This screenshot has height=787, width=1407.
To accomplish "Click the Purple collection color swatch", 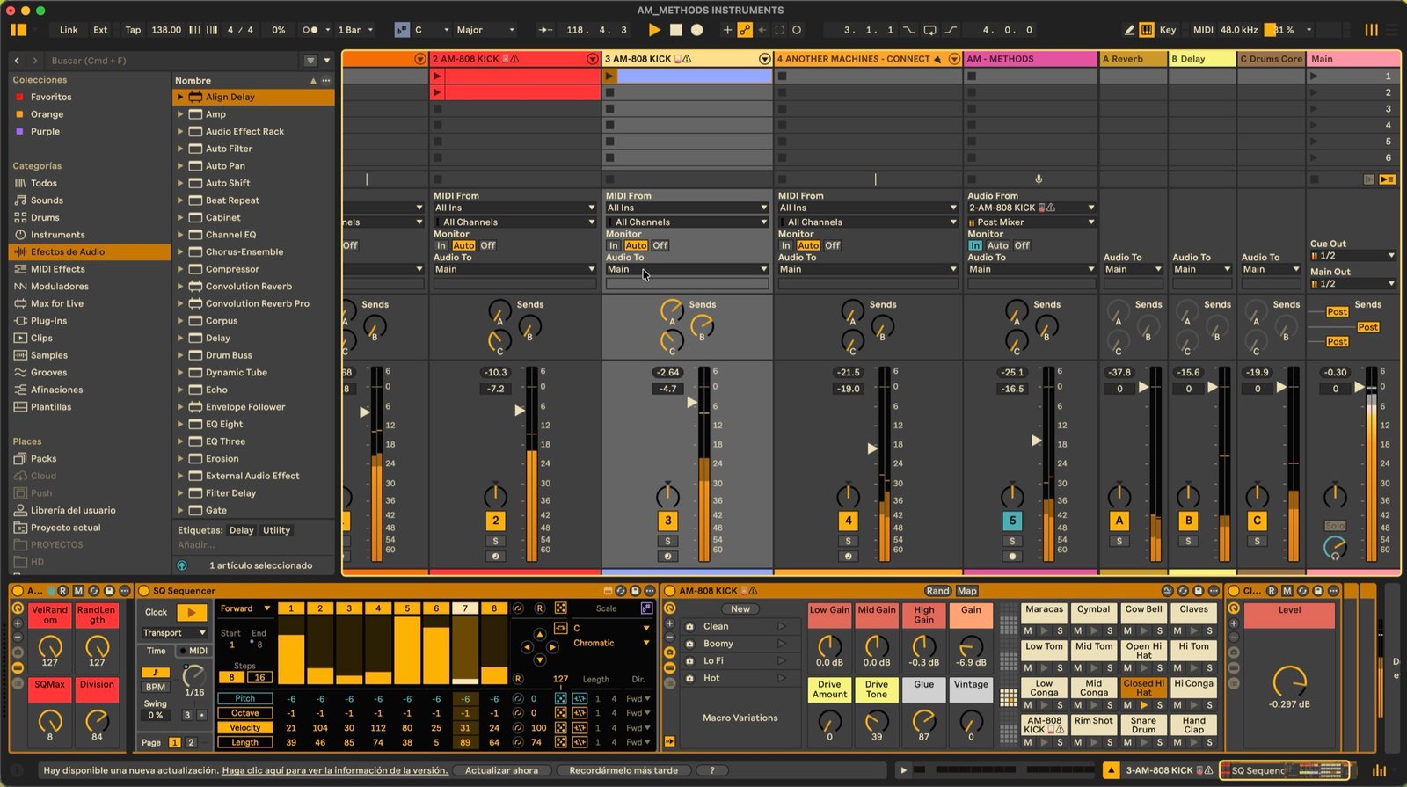I will click(x=19, y=132).
